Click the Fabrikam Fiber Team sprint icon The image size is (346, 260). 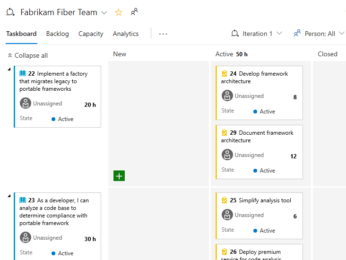[10, 12]
